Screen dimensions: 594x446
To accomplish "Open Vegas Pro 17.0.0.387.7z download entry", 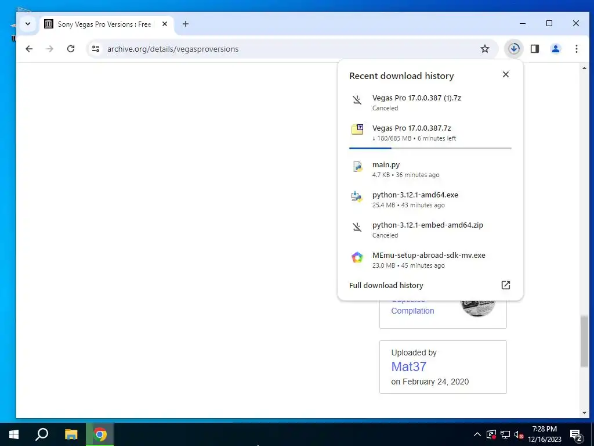I will [430, 133].
